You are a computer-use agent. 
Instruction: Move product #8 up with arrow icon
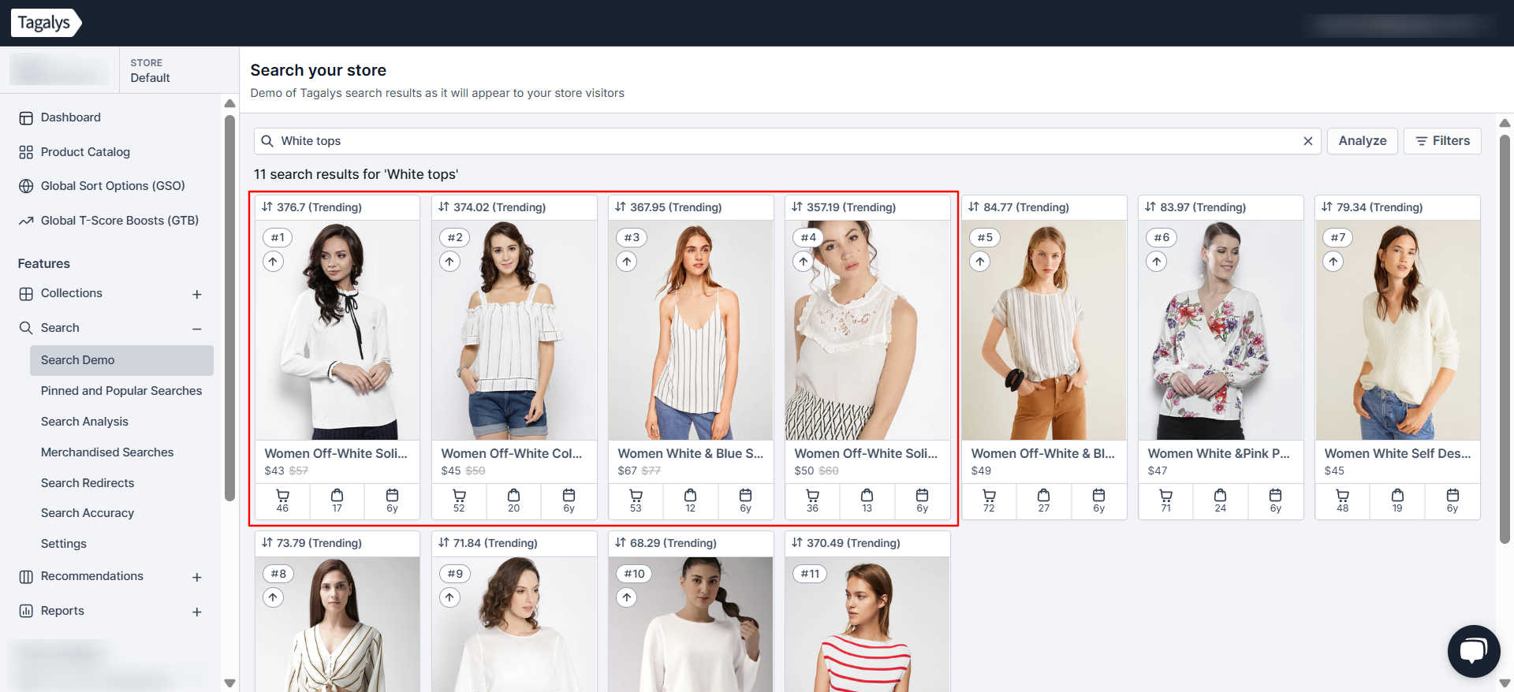pyautogui.click(x=273, y=597)
